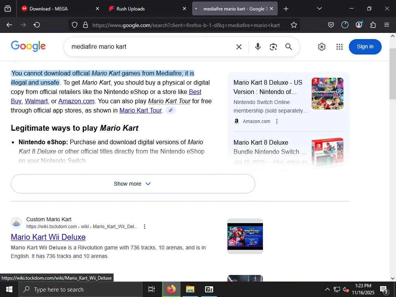Click the Amazon.com source label in the card
The width and height of the screenshot is (396, 297).
256,121
